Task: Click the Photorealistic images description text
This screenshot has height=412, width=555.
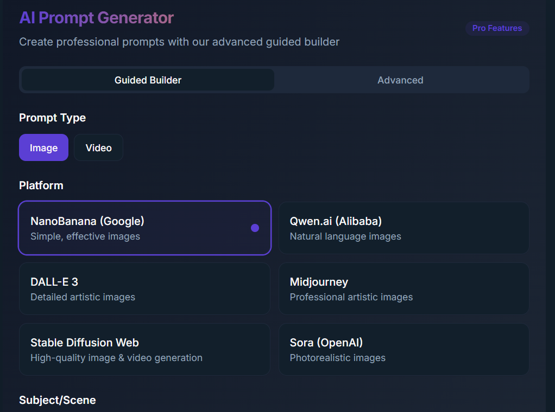Action: 337,358
